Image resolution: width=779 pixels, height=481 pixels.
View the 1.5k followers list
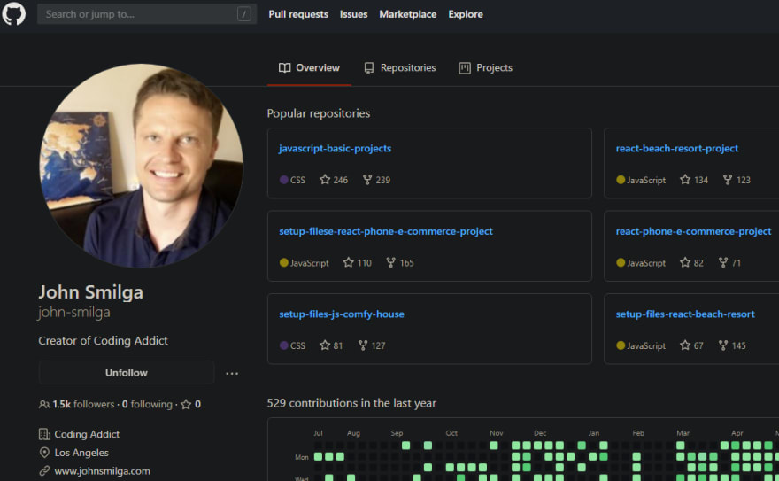coord(83,404)
